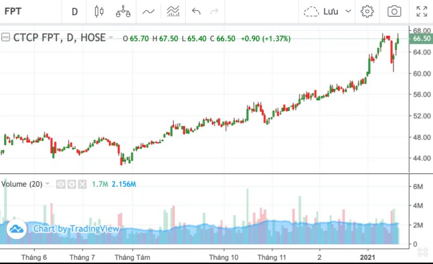Expand the Lưu save dropdown arrow
433x264 pixels.
click(348, 12)
